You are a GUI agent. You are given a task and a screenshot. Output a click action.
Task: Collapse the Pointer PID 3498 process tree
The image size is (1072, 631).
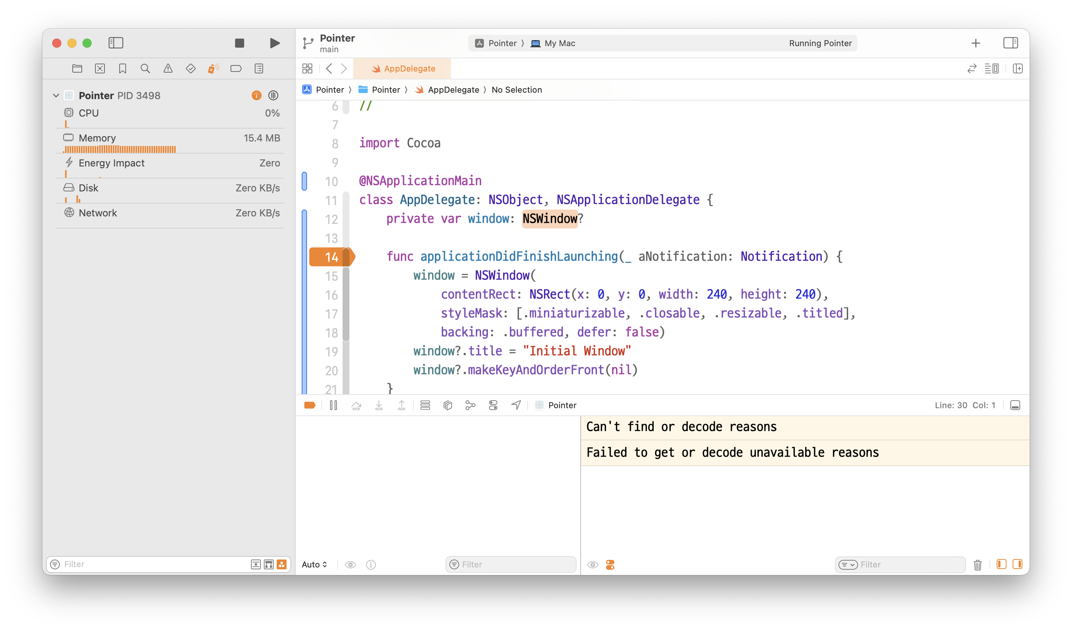(x=56, y=96)
